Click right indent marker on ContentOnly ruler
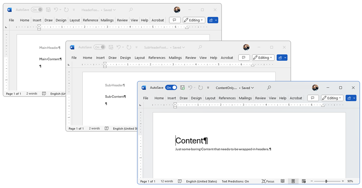 (x=323, y=106)
